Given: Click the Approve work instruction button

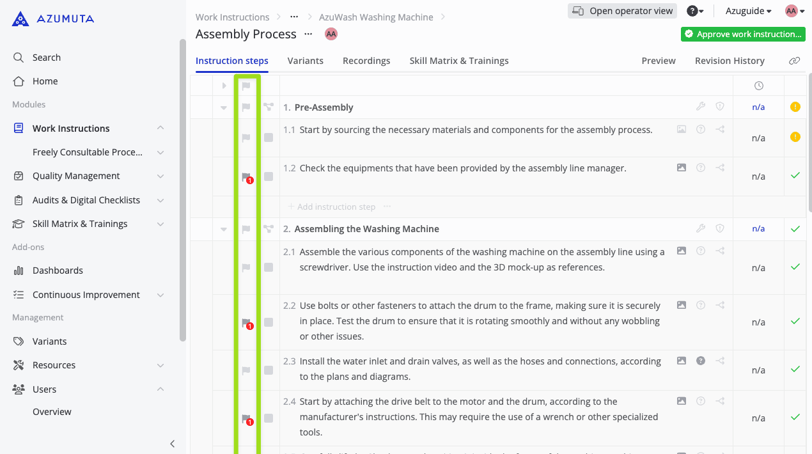Looking at the screenshot, I should pyautogui.click(x=742, y=34).
